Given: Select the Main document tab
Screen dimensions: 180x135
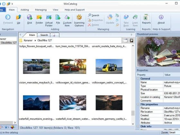Looking at the screenshot, I should 32,35.
